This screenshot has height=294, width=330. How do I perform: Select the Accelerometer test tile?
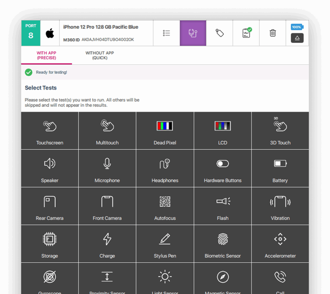(280, 244)
